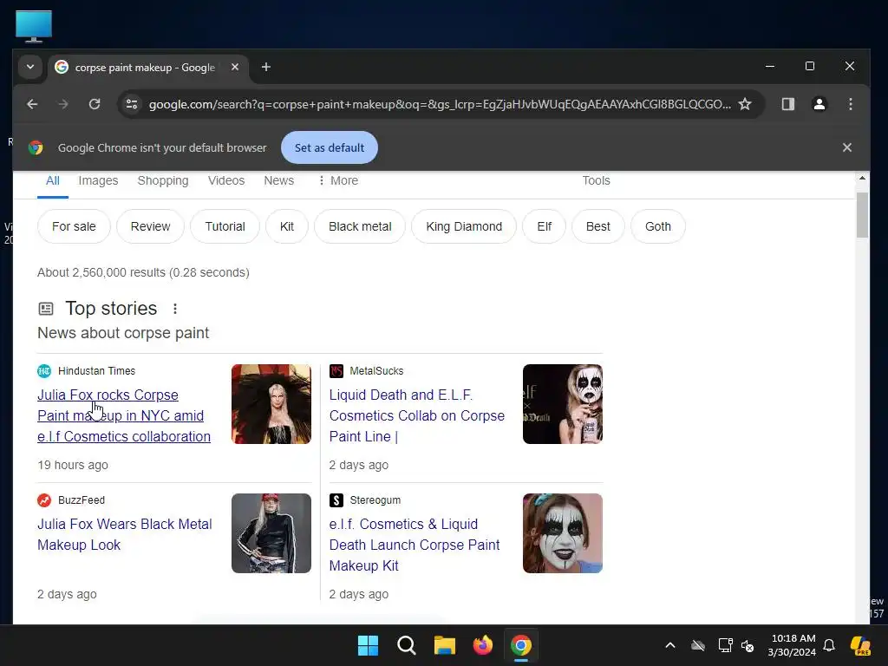Click the Stereogum source logo
Image resolution: width=888 pixels, height=666 pixels.
pos(336,500)
